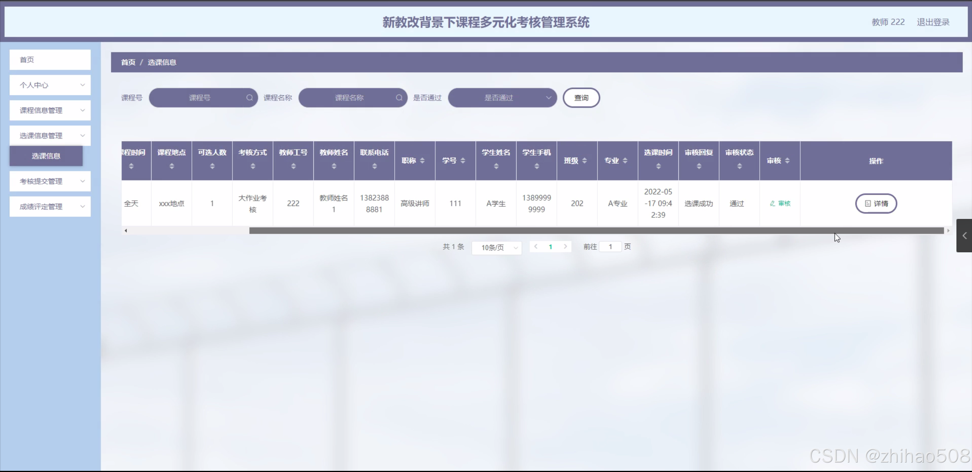Image resolution: width=972 pixels, height=472 pixels.
Task: Click sort arrows on 专业 column
Action: 625,160
